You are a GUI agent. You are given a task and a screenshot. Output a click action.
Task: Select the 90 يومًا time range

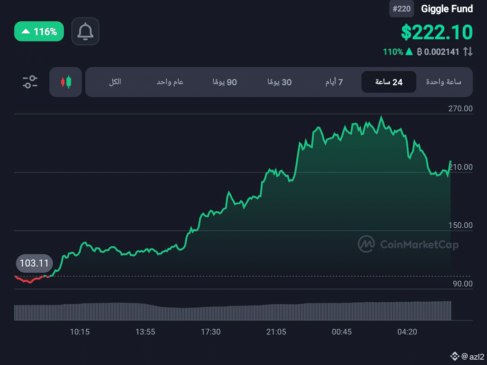225,82
